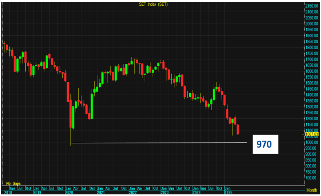Click the 2022 year label
This screenshot has height=196, width=321.
(x=133, y=192)
